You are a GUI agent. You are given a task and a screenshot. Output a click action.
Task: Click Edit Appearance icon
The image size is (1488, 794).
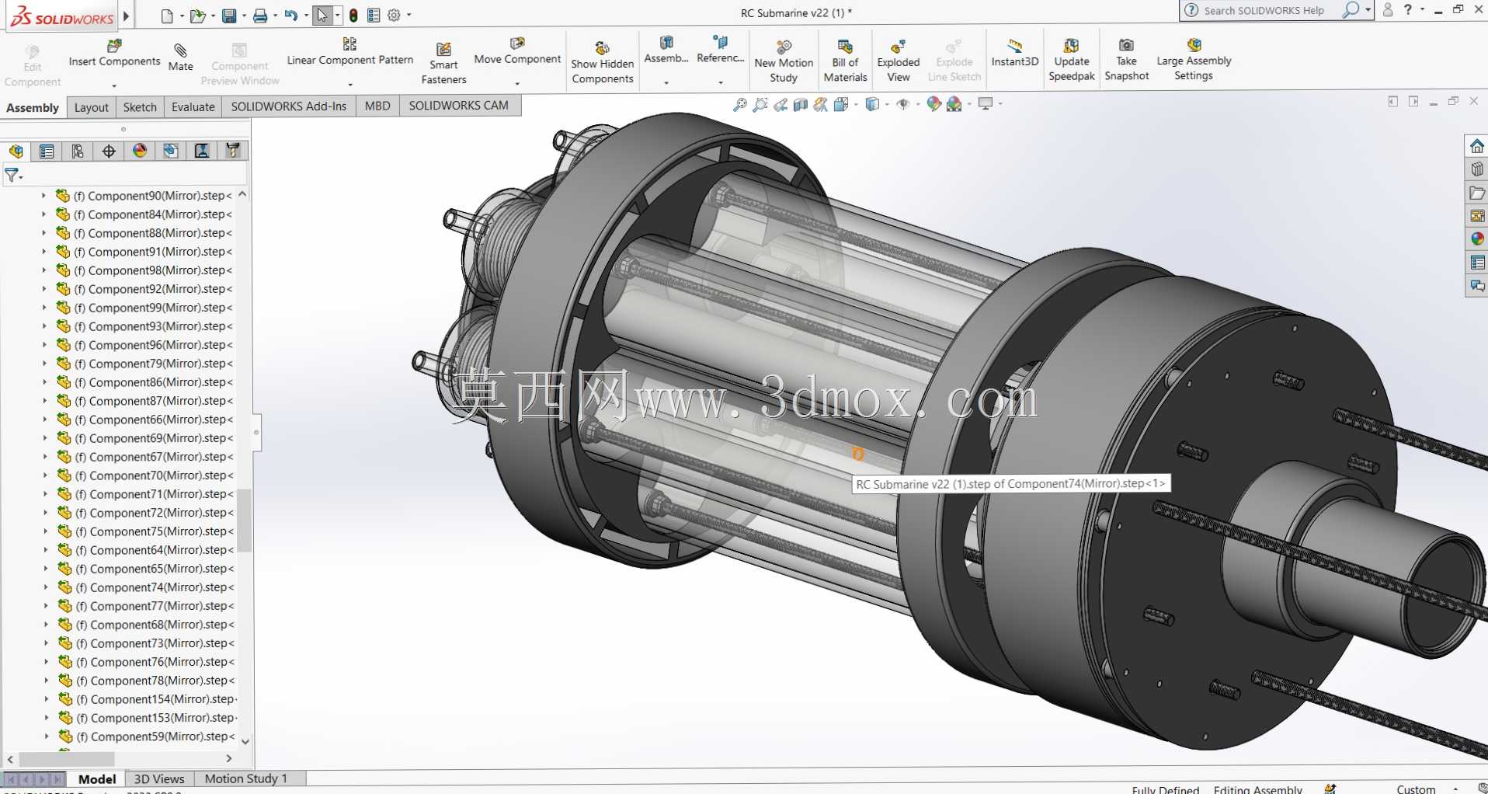pos(933,104)
